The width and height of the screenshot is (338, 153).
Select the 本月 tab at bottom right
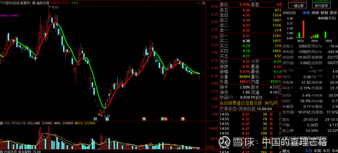pos(326,151)
